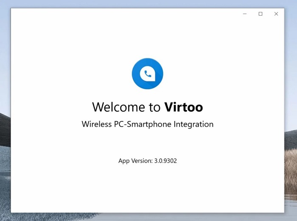Click the version number 3.0.9302
This screenshot has height=221, width=297.
165,161
